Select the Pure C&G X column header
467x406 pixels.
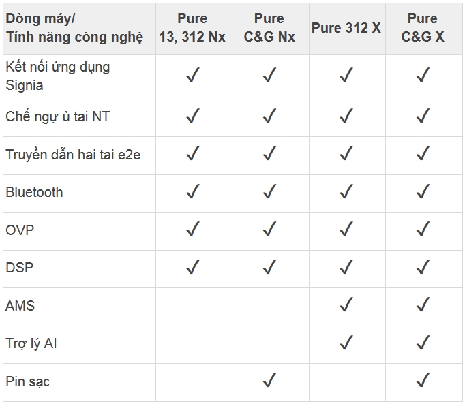[x=423, y=28]
